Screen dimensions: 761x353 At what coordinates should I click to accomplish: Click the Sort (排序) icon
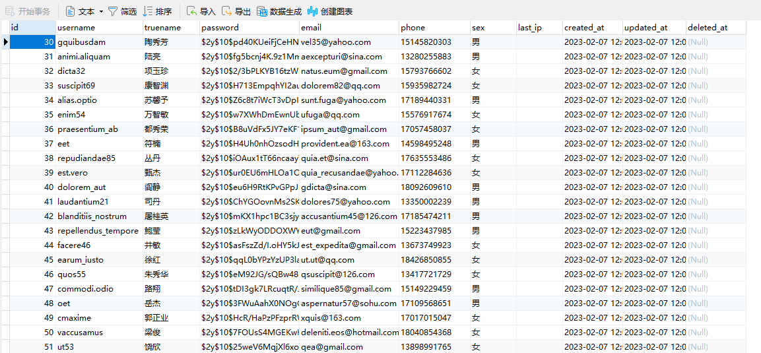click(148, 11)
